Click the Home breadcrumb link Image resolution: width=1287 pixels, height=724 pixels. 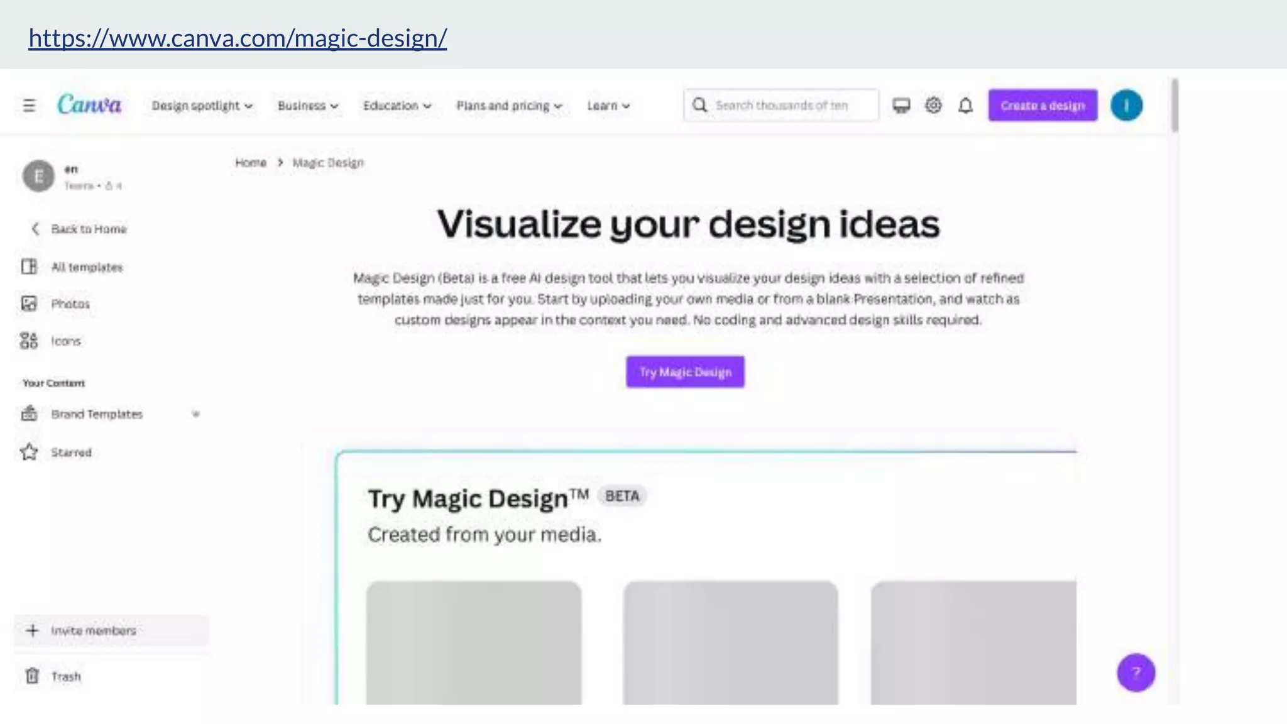pos(251,163)
